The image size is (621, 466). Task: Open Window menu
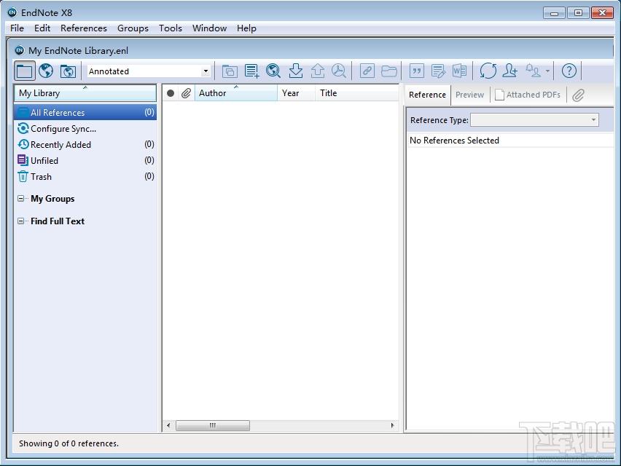209,28
